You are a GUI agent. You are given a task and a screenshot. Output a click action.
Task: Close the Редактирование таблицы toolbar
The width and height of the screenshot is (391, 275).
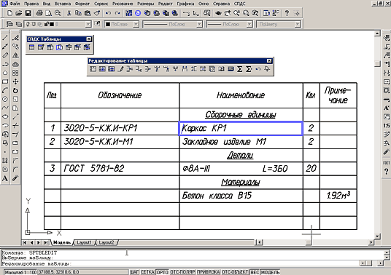(269, 61)
